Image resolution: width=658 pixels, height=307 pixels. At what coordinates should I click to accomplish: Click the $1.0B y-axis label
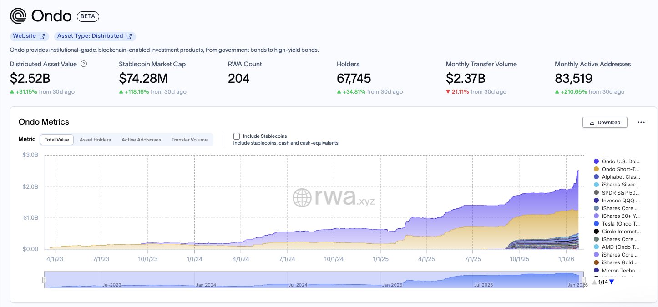(x=31, y=218)
